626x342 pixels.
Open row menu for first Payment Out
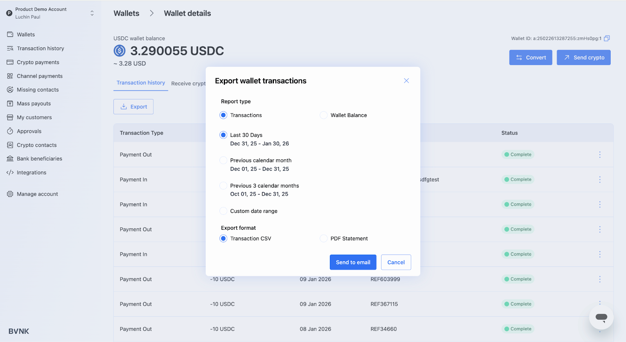pos(599,155)
